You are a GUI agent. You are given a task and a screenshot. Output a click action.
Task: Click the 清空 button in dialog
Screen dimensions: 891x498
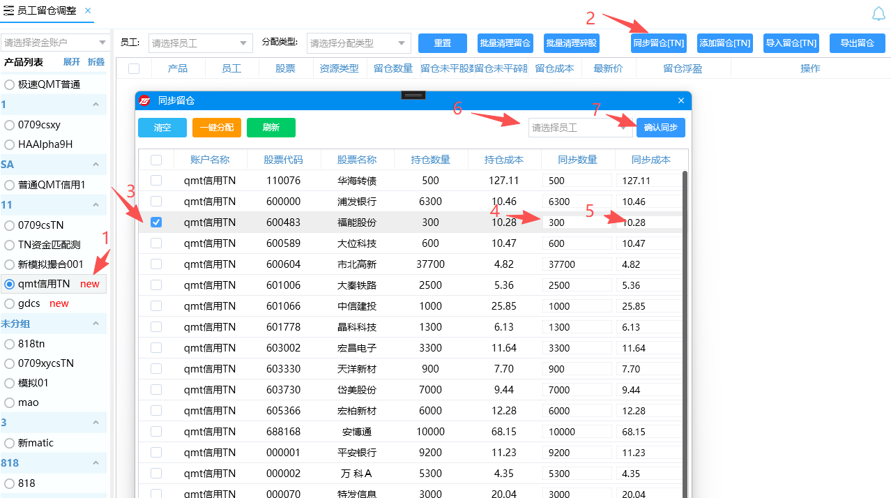pos(162,128)
